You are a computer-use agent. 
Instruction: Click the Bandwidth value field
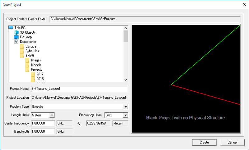43,131
